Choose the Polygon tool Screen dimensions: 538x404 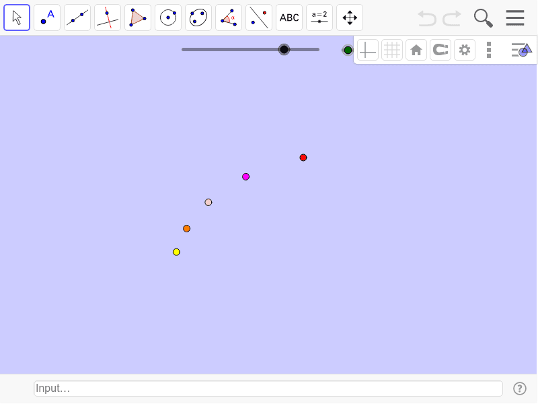pyautogui.click(x=138, y=18)
